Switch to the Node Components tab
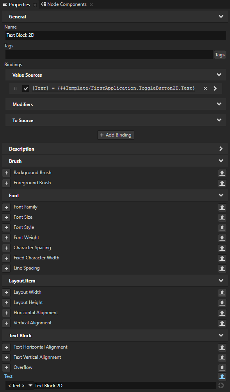 (64, 4)
